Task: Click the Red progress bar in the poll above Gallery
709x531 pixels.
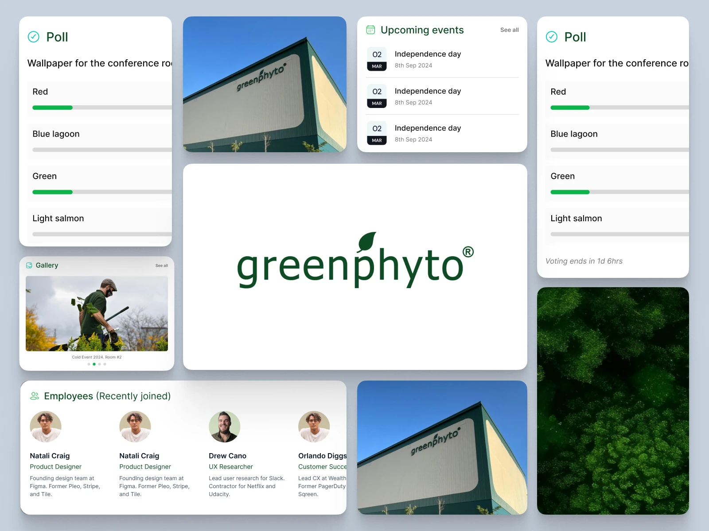Action: [x=102, y=108]
